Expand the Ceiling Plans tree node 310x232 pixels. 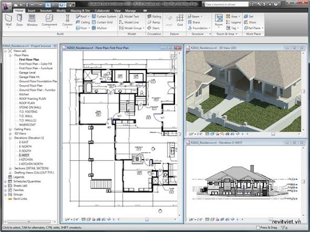[x=10, y=129]
